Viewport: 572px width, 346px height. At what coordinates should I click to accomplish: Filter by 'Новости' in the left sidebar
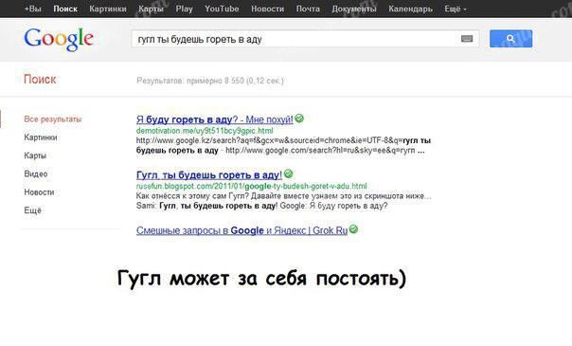pyautogui.click(x=39, y=192)
